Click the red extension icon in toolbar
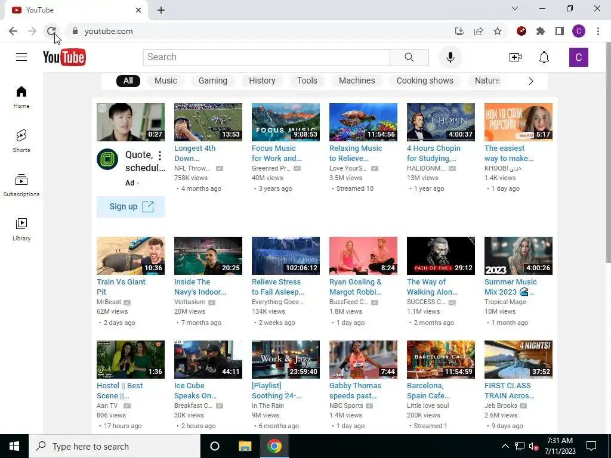This screenshot has height=458, width=611. click(521, 31)
